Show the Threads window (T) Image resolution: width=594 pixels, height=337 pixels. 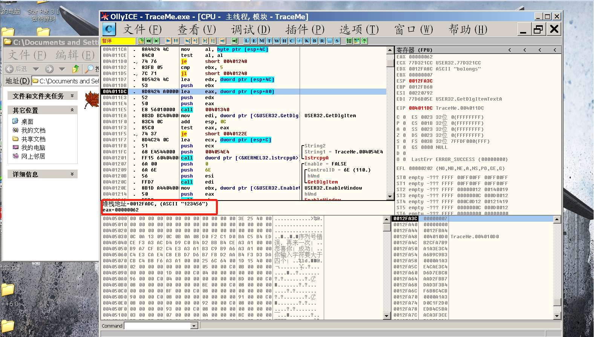tap(269, 41)
